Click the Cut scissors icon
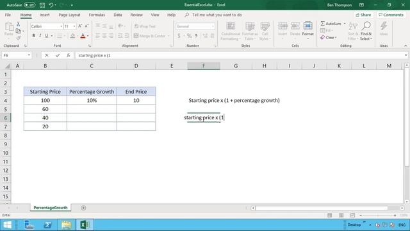 (19, 24)
